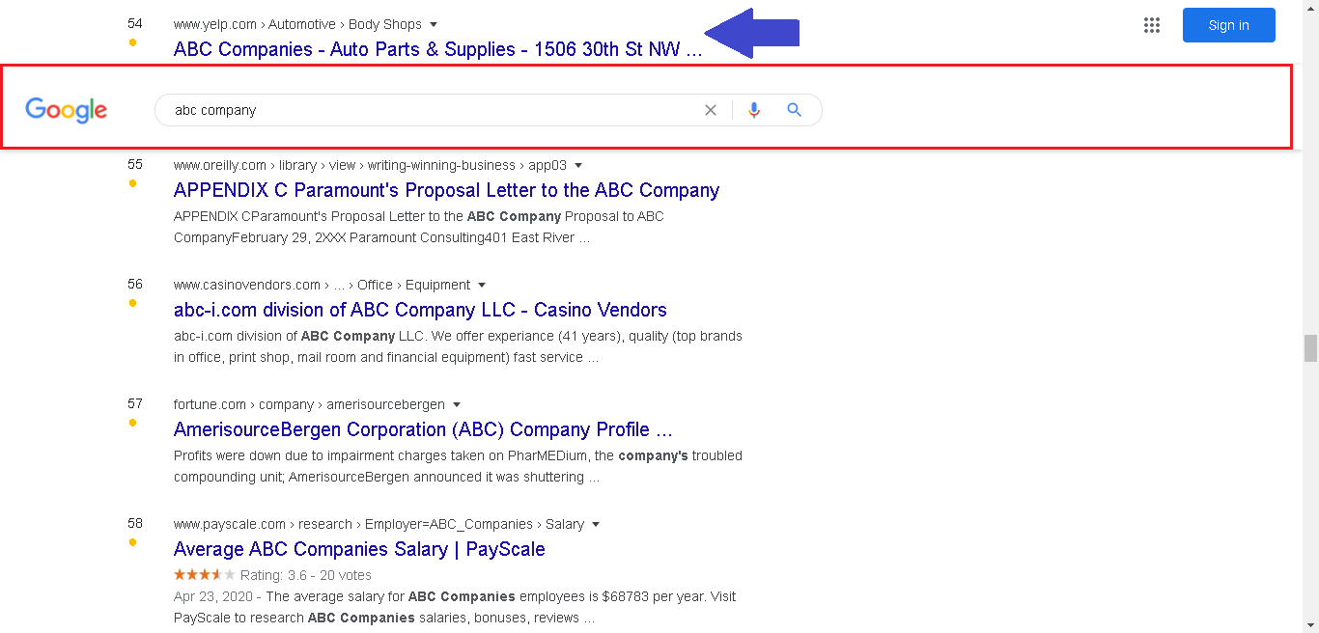The width and height of the screenshot is (1319, 633).
Task: Open the Google apps grid icon
Action: [x=1152, y=25]
